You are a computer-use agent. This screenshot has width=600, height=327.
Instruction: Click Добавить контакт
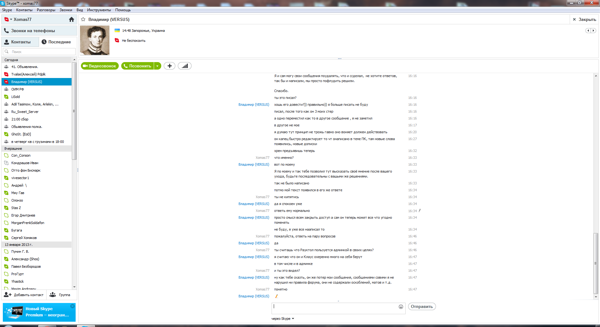click(x=24, y=295)
